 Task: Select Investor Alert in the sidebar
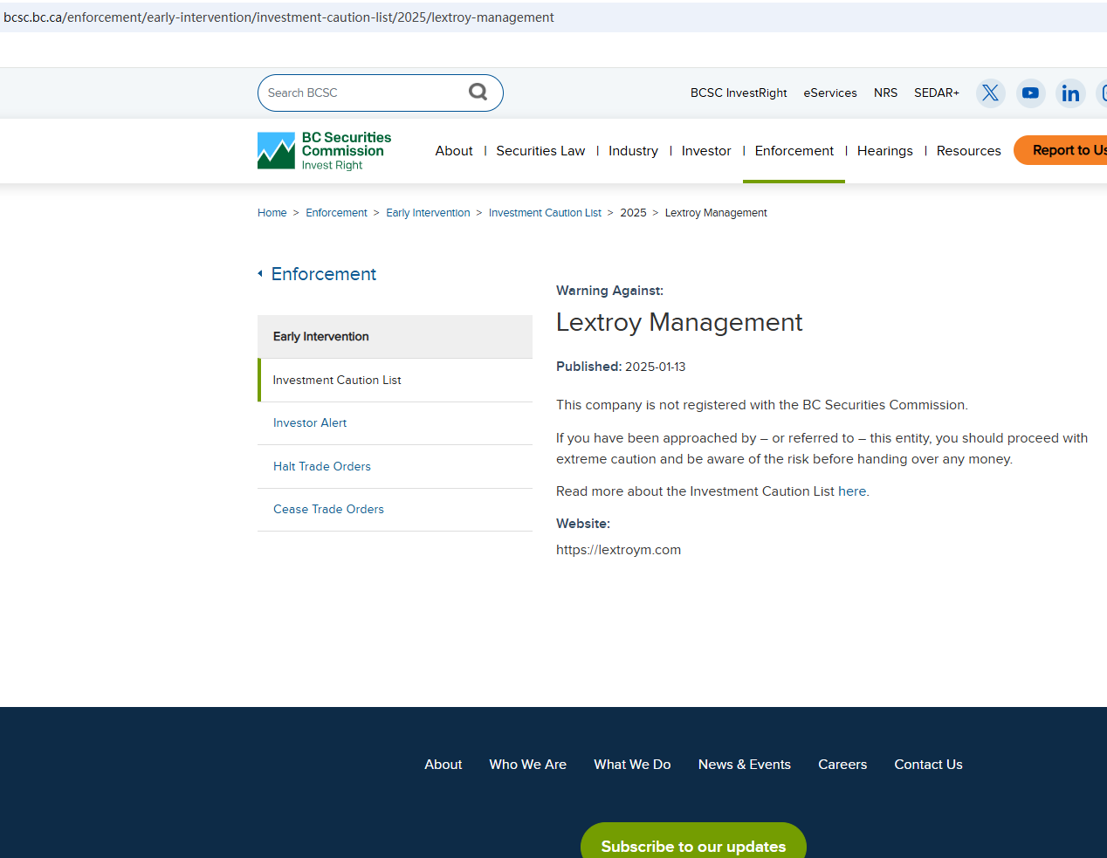click(395, 423)
